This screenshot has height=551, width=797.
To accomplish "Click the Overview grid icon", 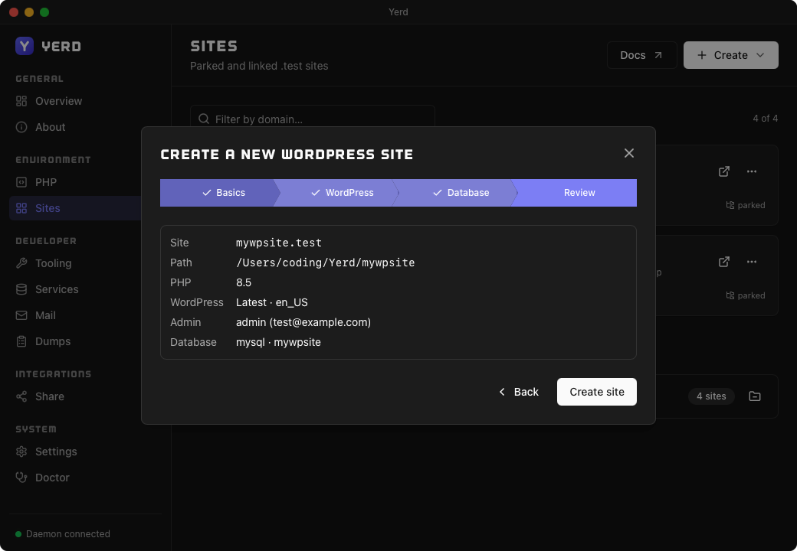I will (21, 101).
